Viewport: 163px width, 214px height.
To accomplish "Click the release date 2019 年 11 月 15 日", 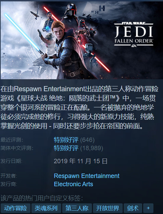I will click(x=81, y=161).
